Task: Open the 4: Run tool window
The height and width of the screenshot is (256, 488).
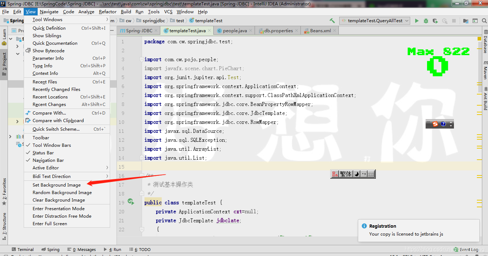Action: (x=113, y=250)
